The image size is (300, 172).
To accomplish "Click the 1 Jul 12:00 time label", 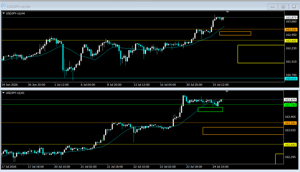I will pyautogui.click(x=62, y=85).
